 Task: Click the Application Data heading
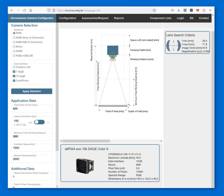pyautogui.click(x=23, y=101)
